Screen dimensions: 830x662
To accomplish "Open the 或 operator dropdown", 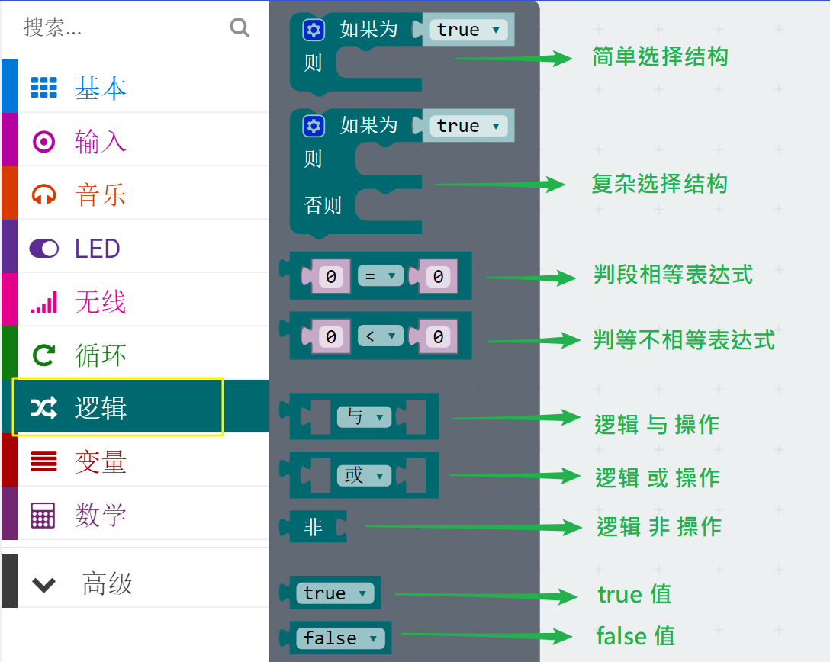I will click(364, 476).
